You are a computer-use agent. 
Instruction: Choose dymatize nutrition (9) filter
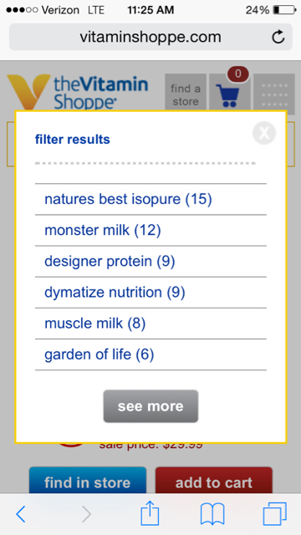point(150,293)
